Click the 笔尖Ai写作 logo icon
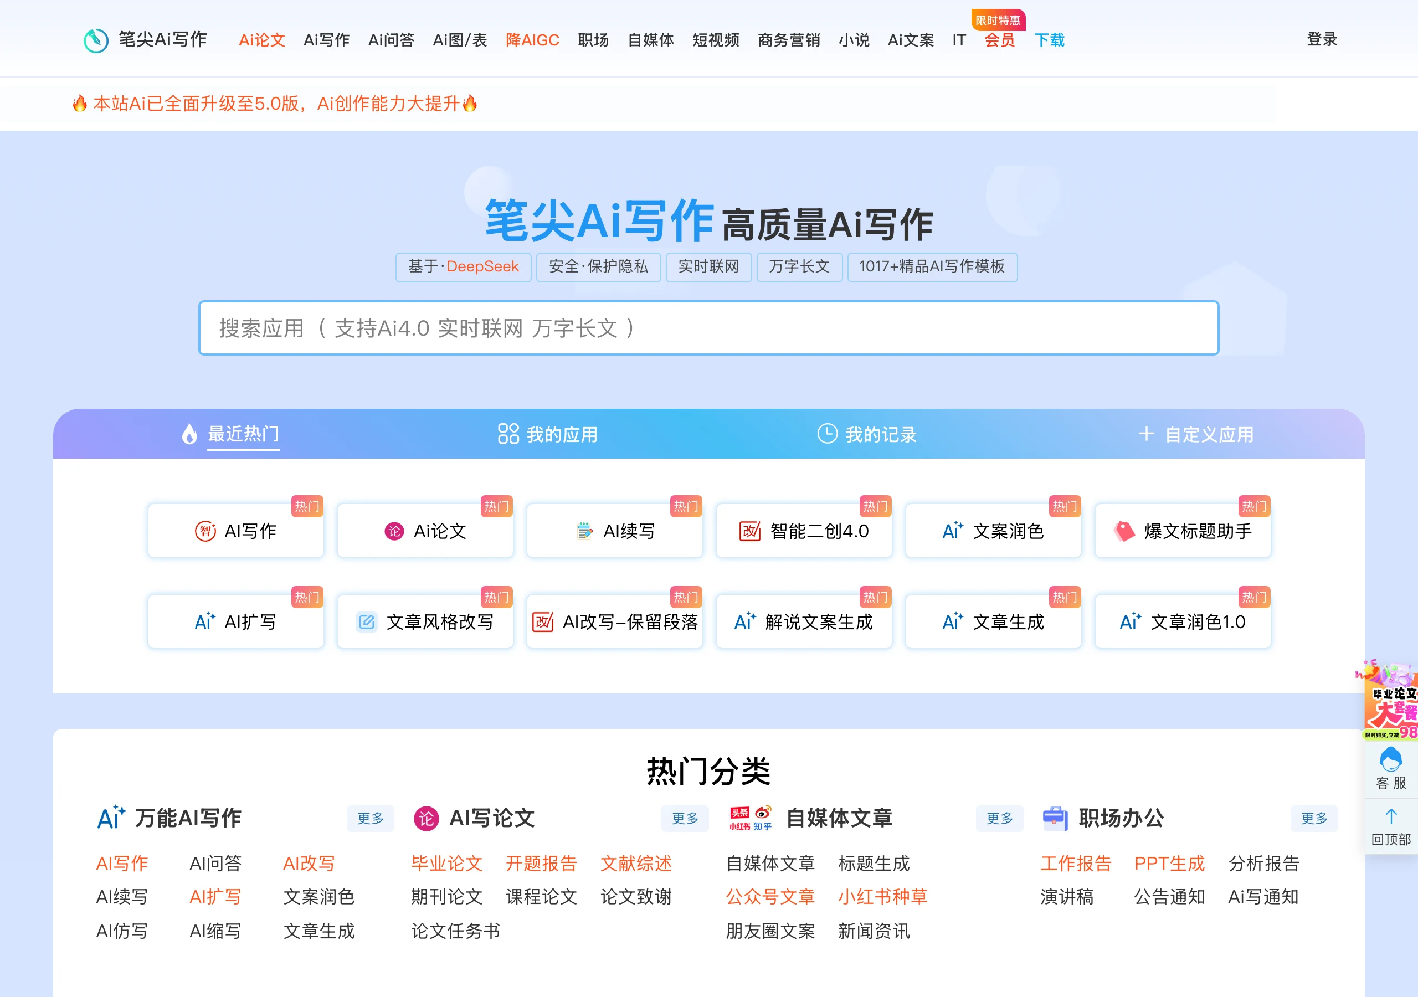The height and width of the screenshot is (997, 1418). pos(96,40)
